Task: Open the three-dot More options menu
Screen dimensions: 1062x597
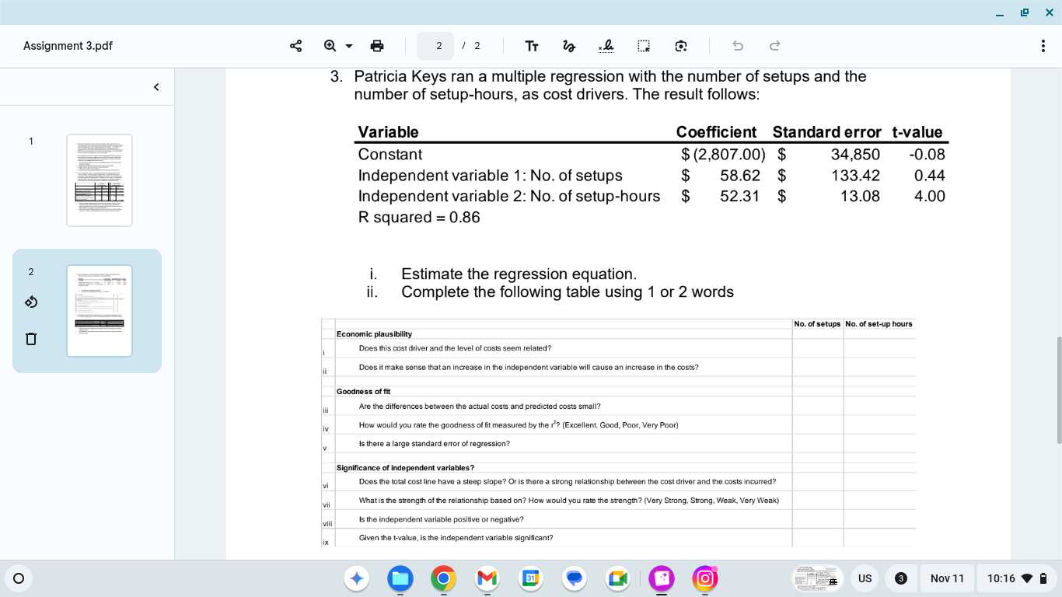Action: tap(1044, 46)
